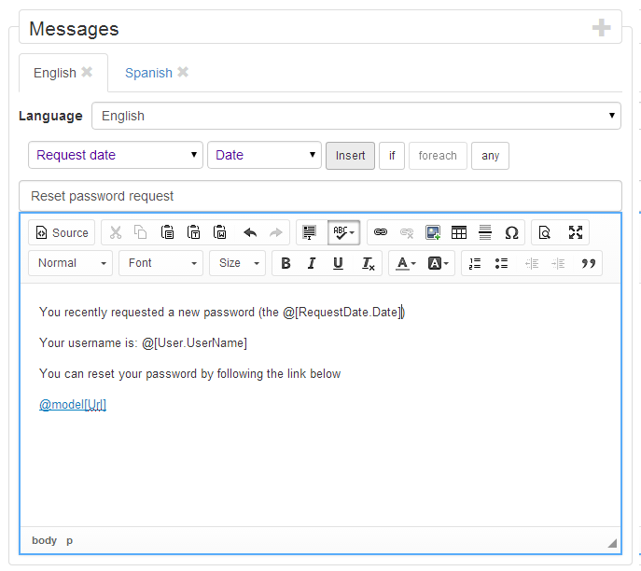Viewport: 641px width, 571px height.
Task: Click the foreach button
Action: pos(438,156)
